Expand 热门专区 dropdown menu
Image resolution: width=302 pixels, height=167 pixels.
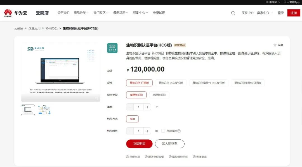(x=101, y=13)
